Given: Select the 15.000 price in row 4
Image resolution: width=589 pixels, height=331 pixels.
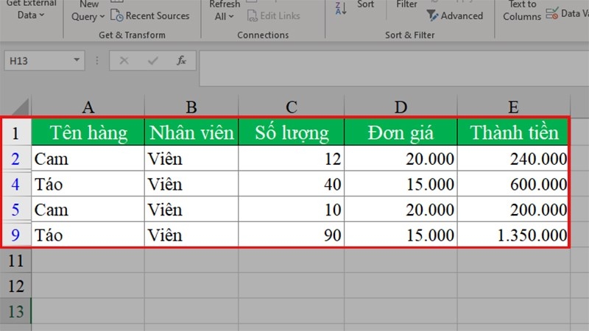Looking at the screenshot, I should 401,184.
